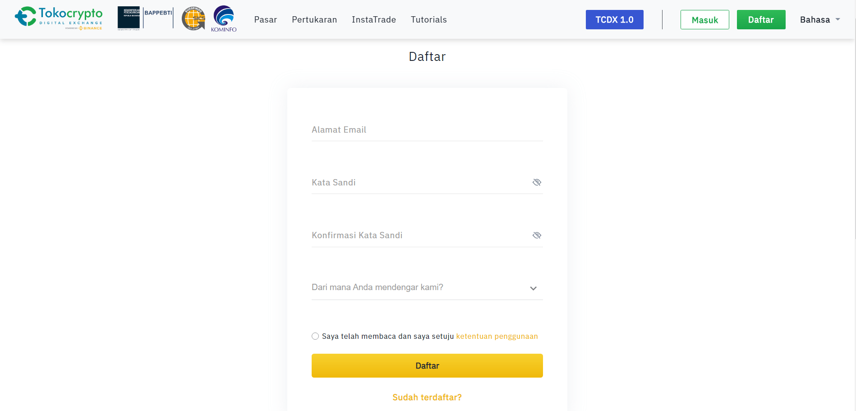Go to Pertukaran menu item
856x411 pixels.
pyautogui.click(x=314, y=19)
